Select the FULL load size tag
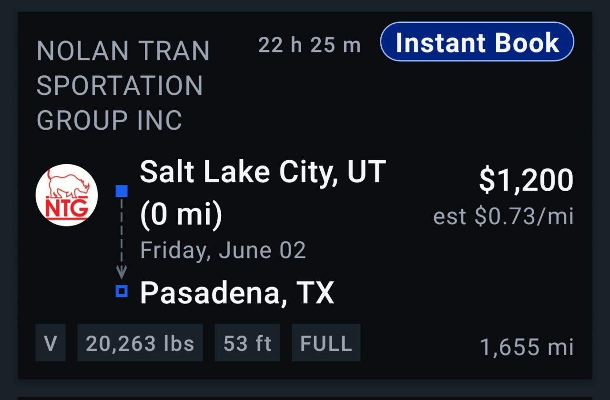The image size is (610, 400). (326, 343)
